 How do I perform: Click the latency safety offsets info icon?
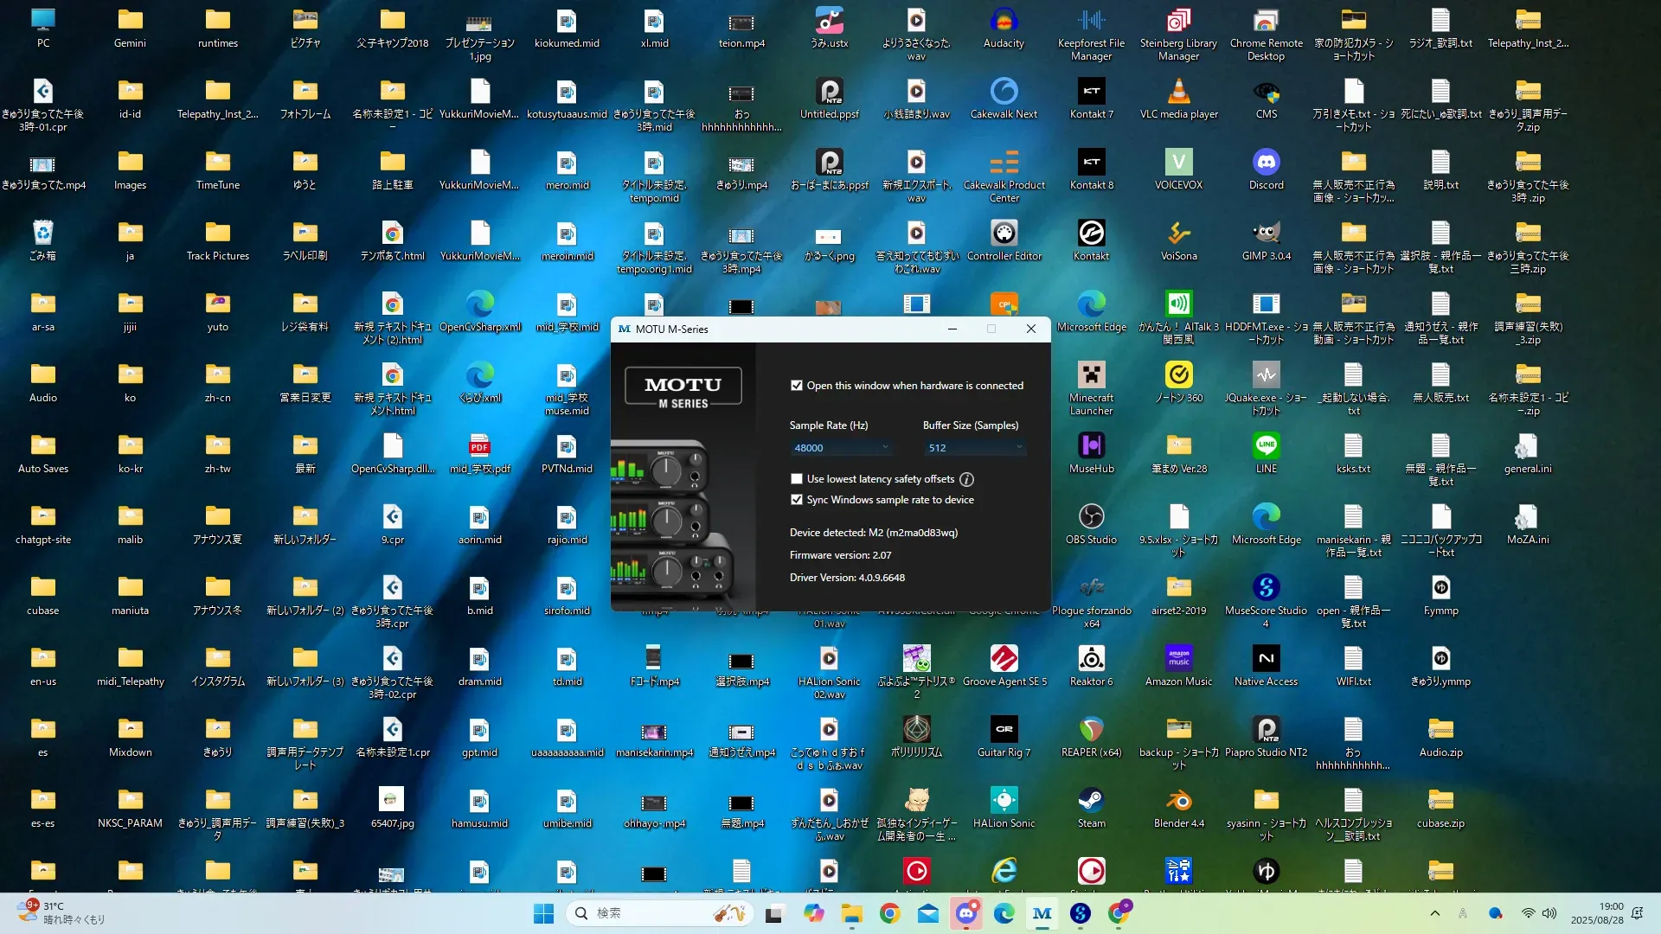(966, 479)
